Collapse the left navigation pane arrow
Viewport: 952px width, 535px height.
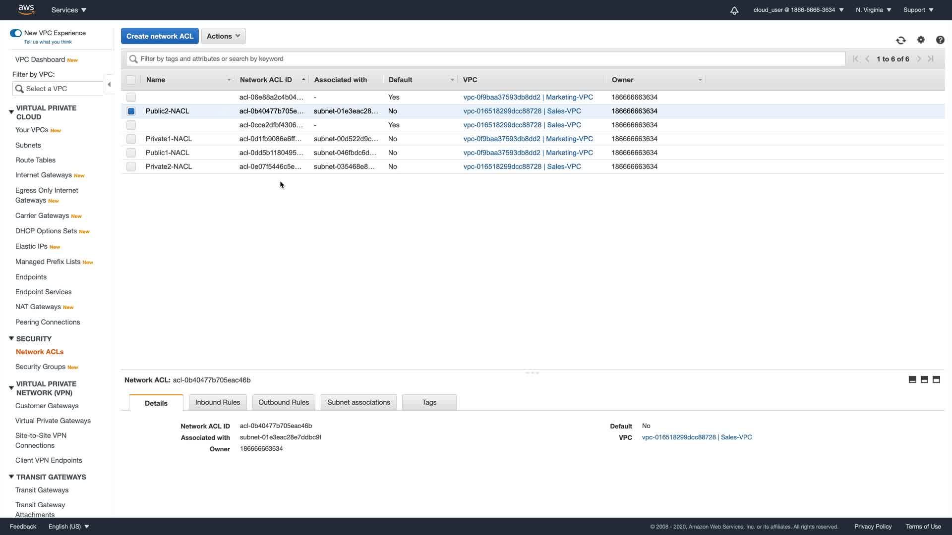point(109,85)
